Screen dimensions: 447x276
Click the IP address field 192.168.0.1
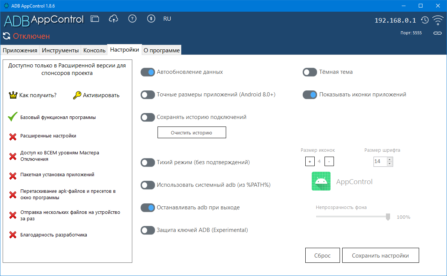click(395, 20)
